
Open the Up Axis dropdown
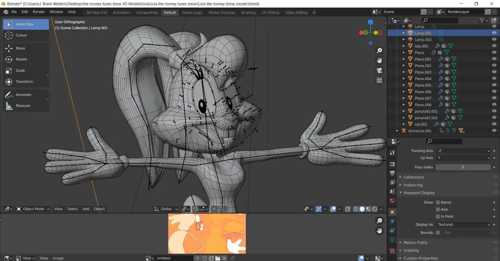463,158
